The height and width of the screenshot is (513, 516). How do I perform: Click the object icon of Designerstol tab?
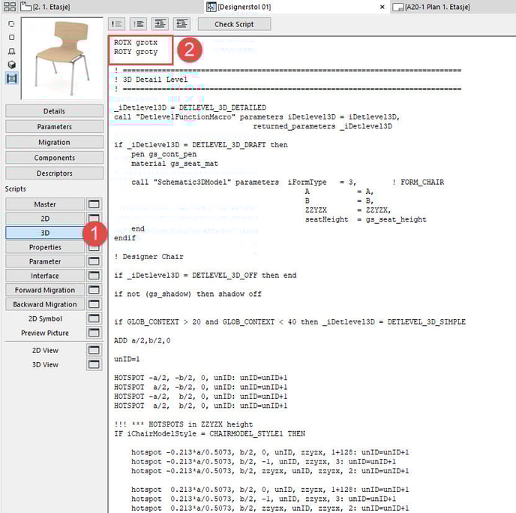pyautogui.click(x=211, y=7)
